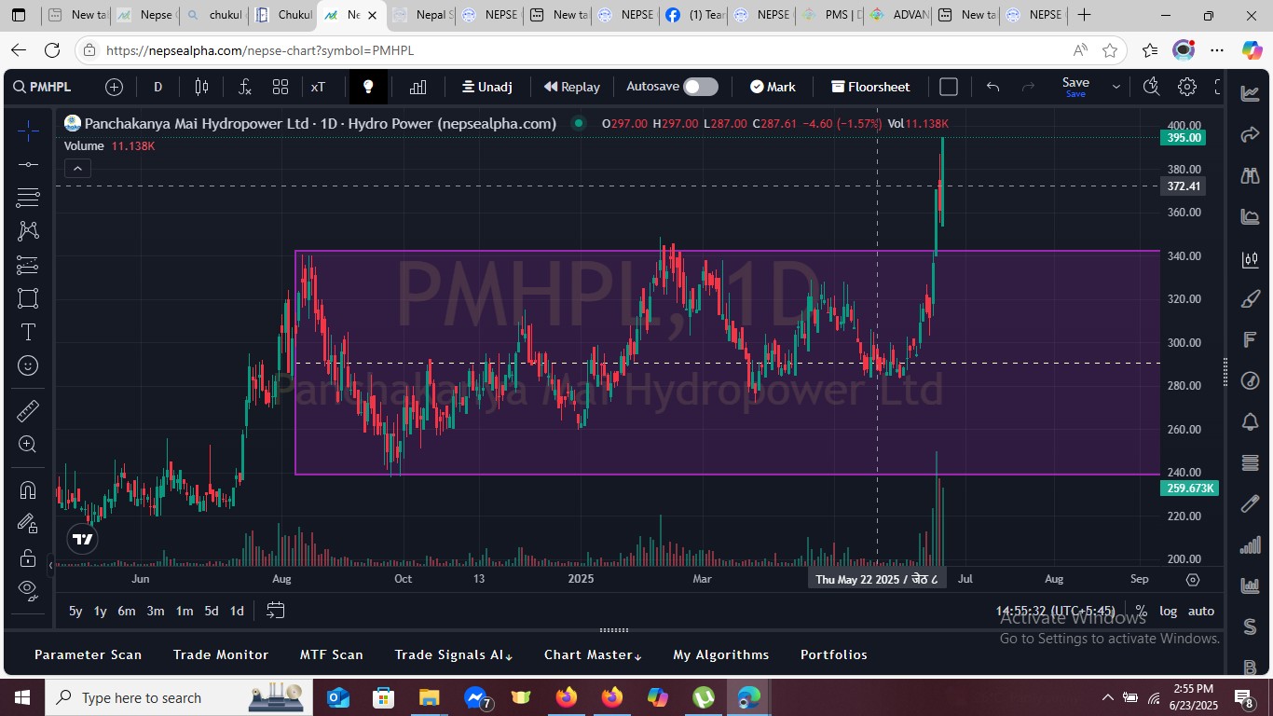The height and width of the screenshot is (716, 1273).
Task: Toggle percent scale mode
Action: click(1141, 611)
